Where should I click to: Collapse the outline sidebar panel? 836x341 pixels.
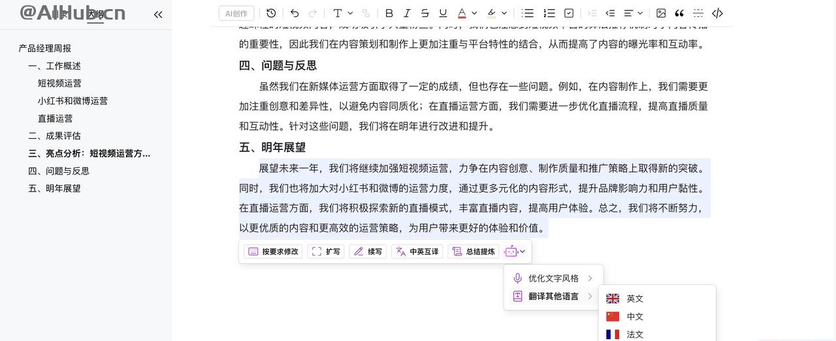(x=158, y=14)
